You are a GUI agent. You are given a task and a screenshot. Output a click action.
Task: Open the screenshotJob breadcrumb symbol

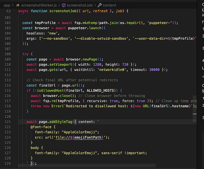[x=80, y=5]
